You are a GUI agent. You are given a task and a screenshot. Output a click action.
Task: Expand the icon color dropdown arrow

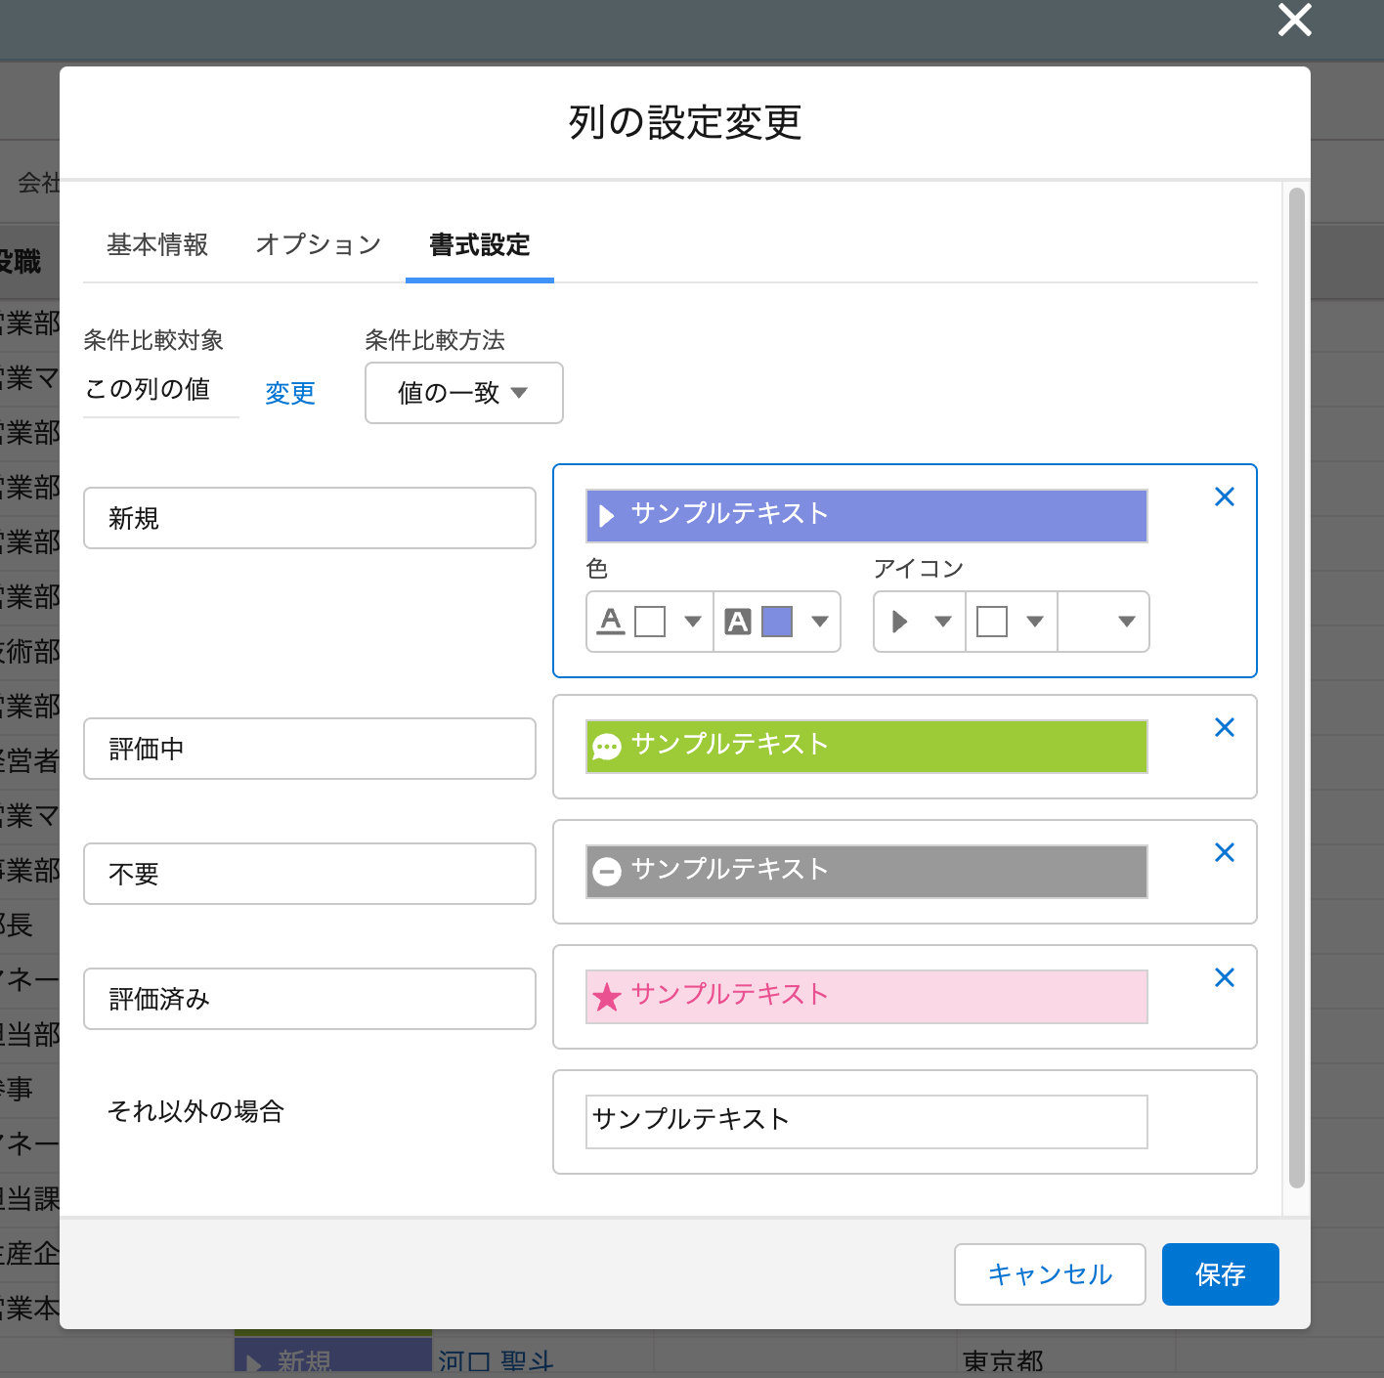point(1035,622)
